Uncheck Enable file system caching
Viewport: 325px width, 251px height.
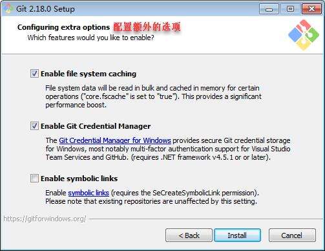click(x=34, y=74)
